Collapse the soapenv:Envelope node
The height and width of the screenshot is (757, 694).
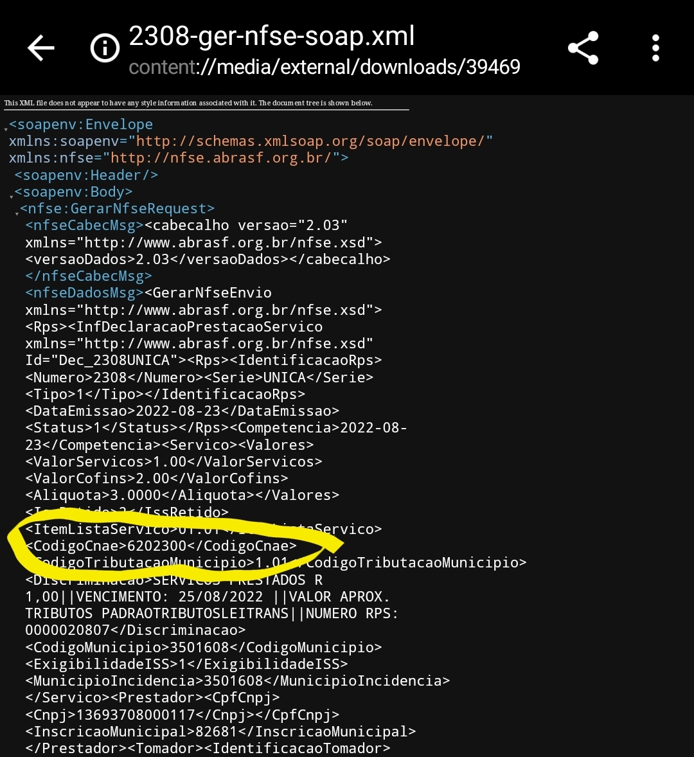click(x=6, y=129)
